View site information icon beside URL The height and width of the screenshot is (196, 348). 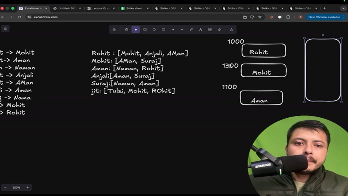[29, 17]
